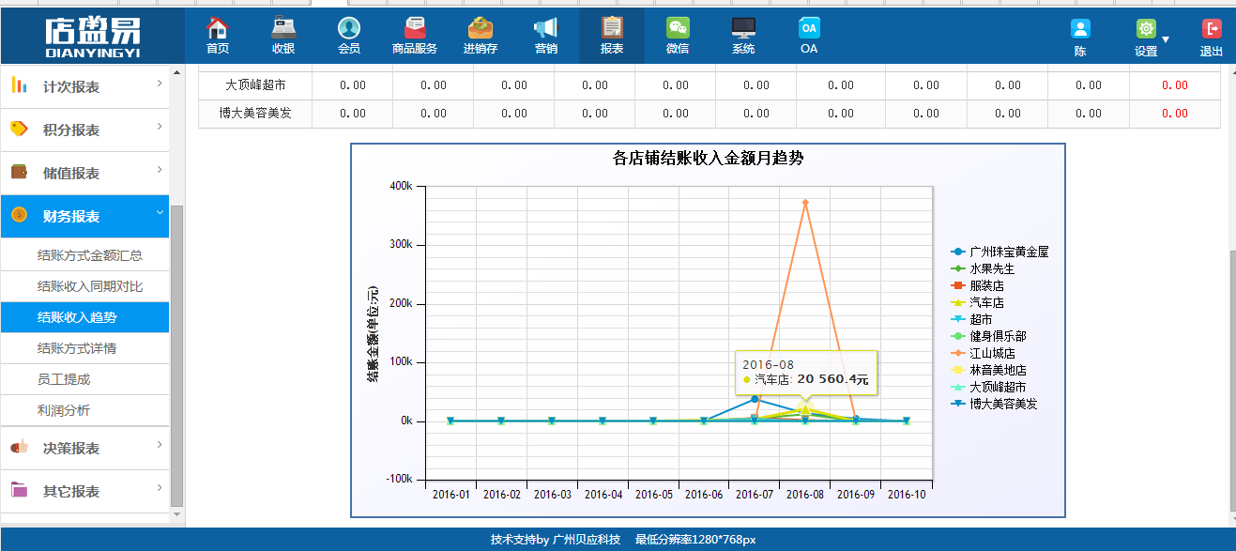
Task: Open the 系统 system monitor icon
Action: pos(743,28)
